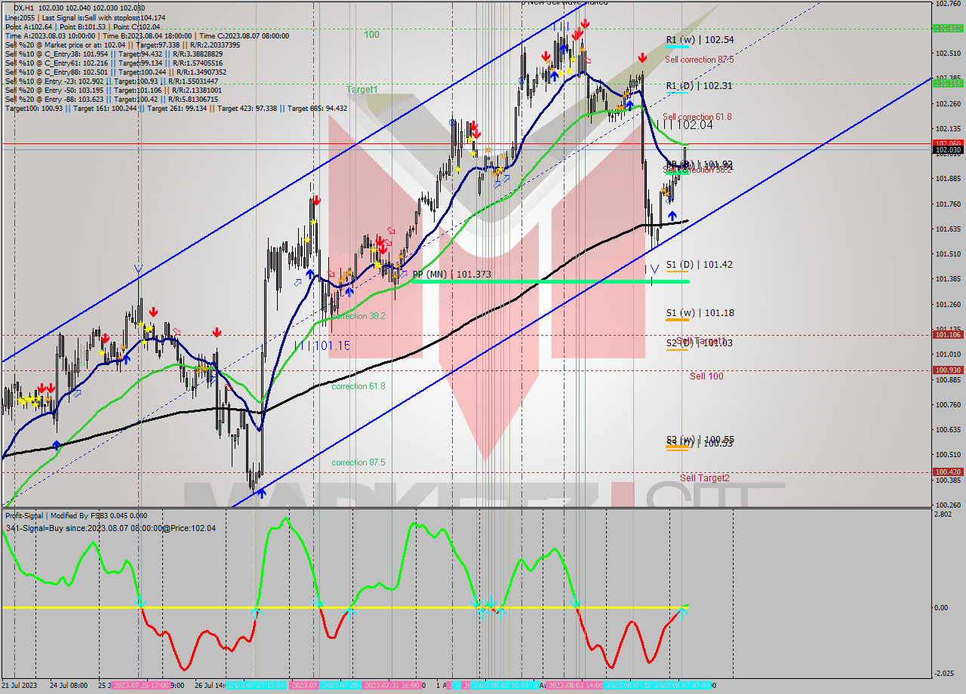Screen dimensions: 966x694
Task: Click the cyan line under 'R1 (w)' label
Action: tap(677, 47)
